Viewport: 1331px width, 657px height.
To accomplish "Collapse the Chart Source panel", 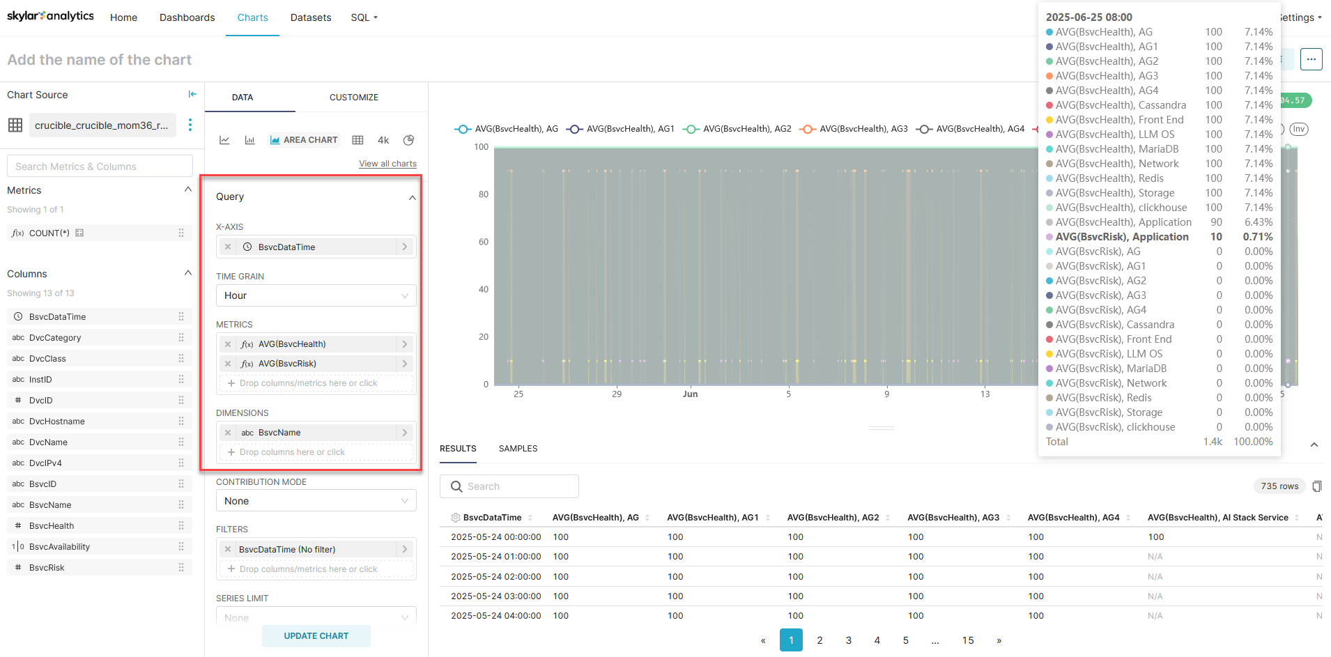I will pyautogui.click(x=192, y=94).
